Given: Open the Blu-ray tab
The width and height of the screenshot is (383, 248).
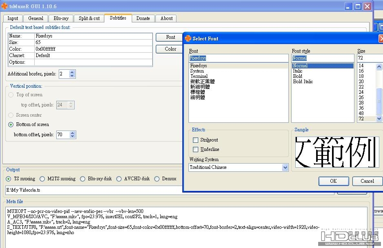Looking at the screenshot, I should [x=61, y=18].
